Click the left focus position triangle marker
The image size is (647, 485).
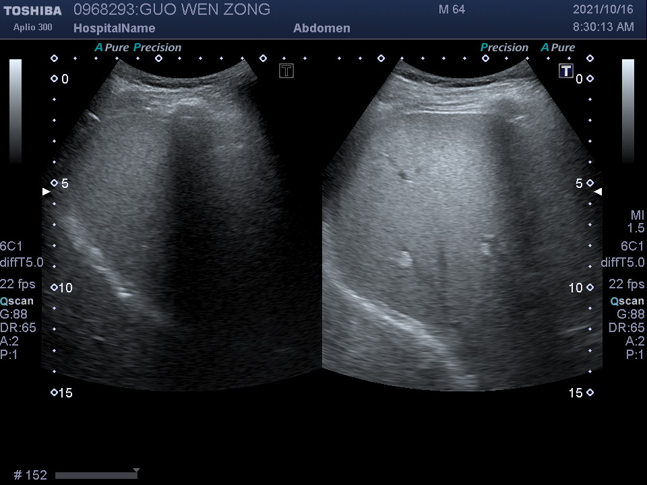coord(46,192)
